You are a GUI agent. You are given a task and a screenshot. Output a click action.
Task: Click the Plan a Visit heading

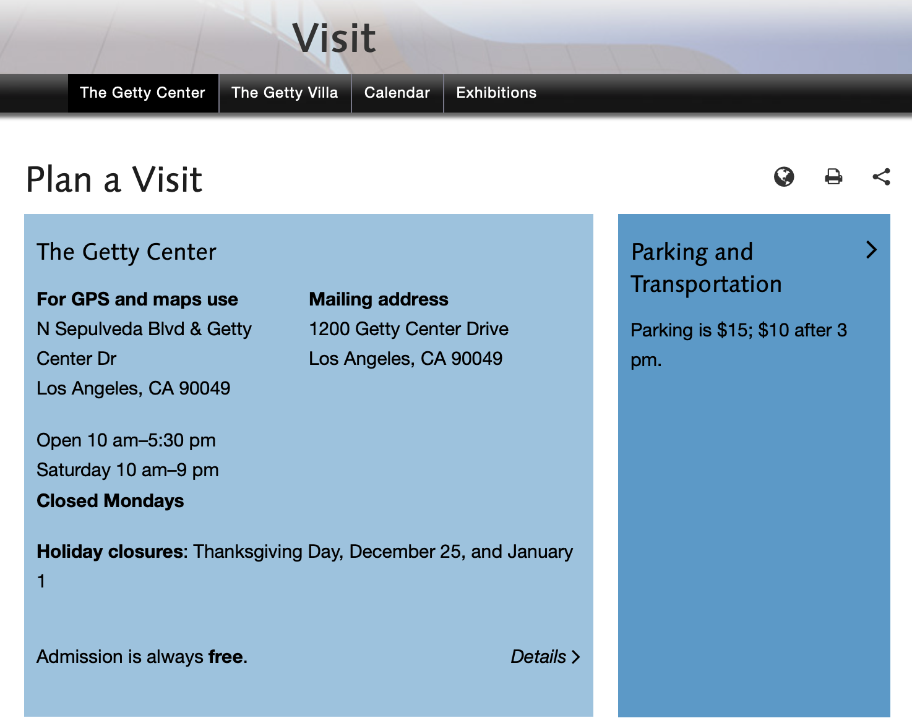click(114, 180)
